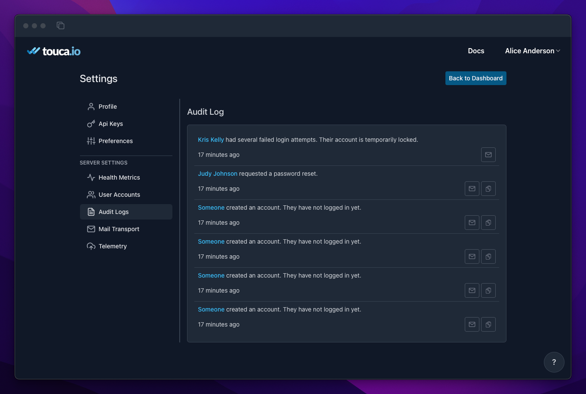Open the question mark help button

pyautogui.click(x=554, y=362)
